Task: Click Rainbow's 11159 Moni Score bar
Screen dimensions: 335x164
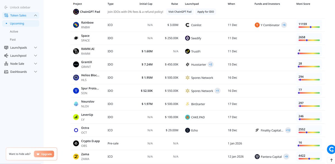Action: tap(309, 27)
